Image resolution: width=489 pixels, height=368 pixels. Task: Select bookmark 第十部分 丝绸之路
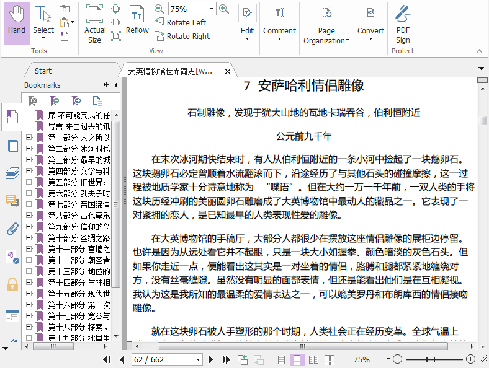79,238
